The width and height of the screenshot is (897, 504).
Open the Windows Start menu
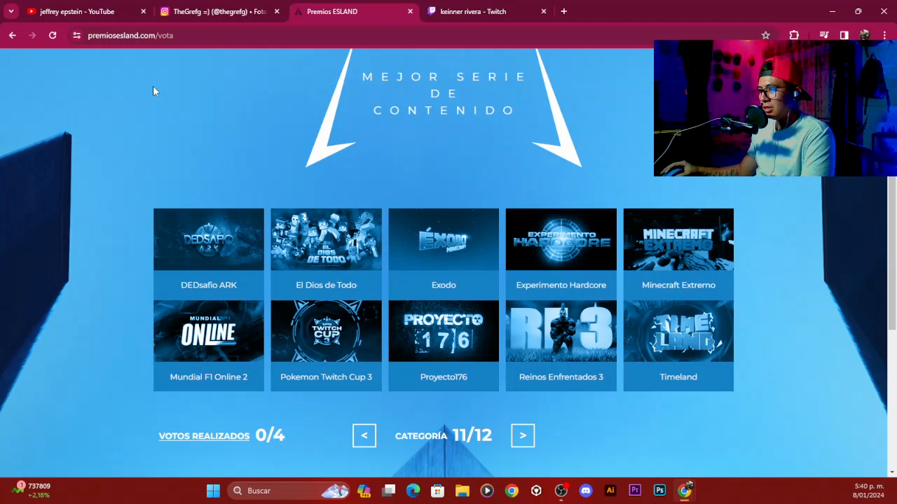click(x=213, y=491)
